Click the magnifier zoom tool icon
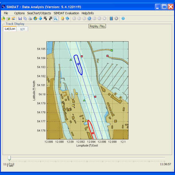 coord(55,19)
